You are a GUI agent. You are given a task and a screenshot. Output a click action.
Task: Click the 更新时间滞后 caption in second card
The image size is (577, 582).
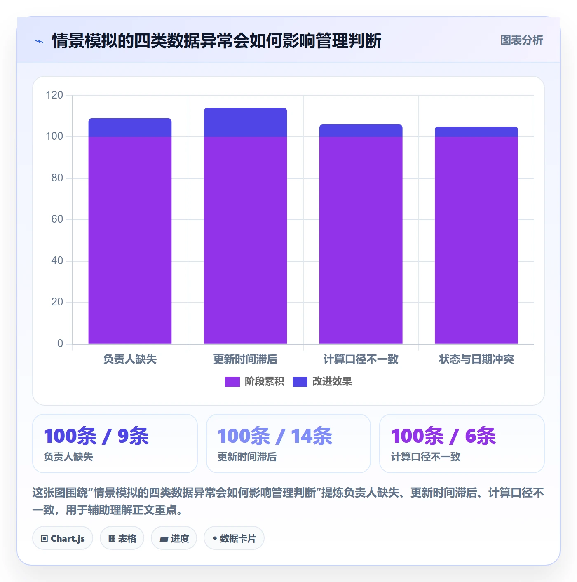point(247,457)
